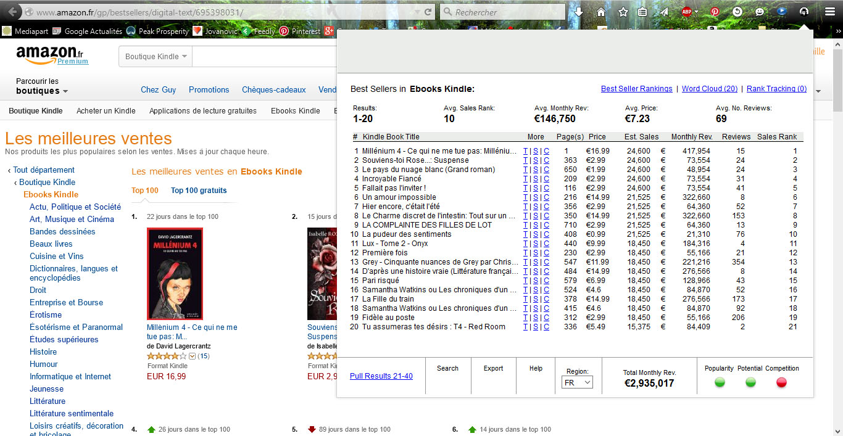Viewport: 843px width, 436px height.
Task: Expand the review breakdown arrow beside Millénium 4 stars
Action: (x=192, y=356)
